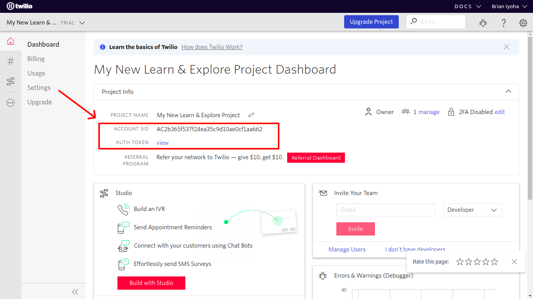Screen dimensions: 533x299
Task: Click the search magnifier icon
Action: click(414, 21)
